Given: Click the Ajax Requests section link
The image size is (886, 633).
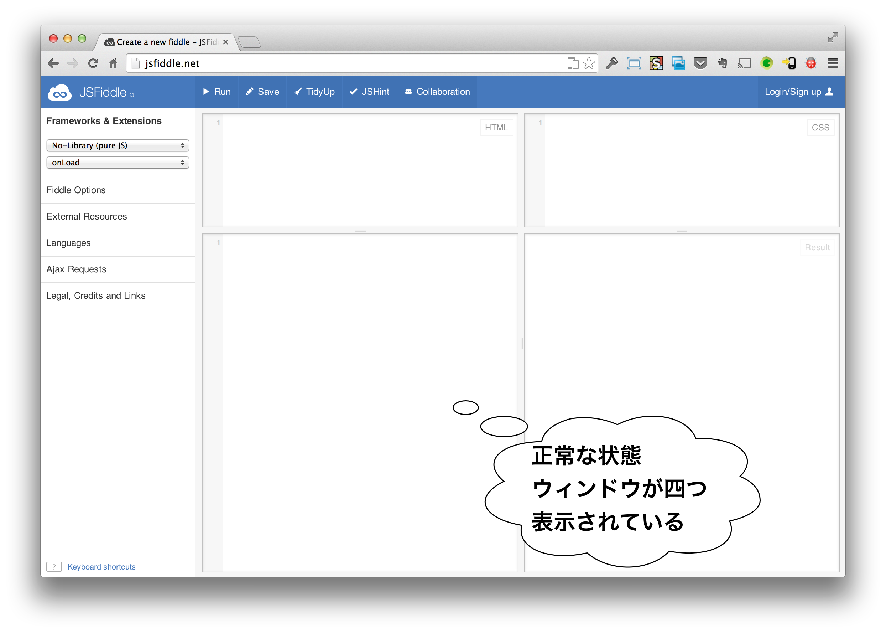Looking at the screenshot, I should tap(75, 268).
